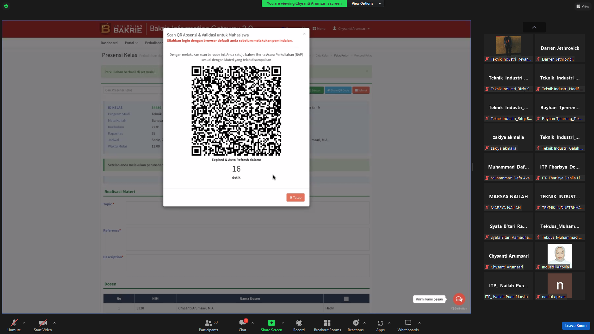The height and width of the screenshot is (334, 594).
Task: Close the QR scan dialog with X
Action: click(304, 34)
